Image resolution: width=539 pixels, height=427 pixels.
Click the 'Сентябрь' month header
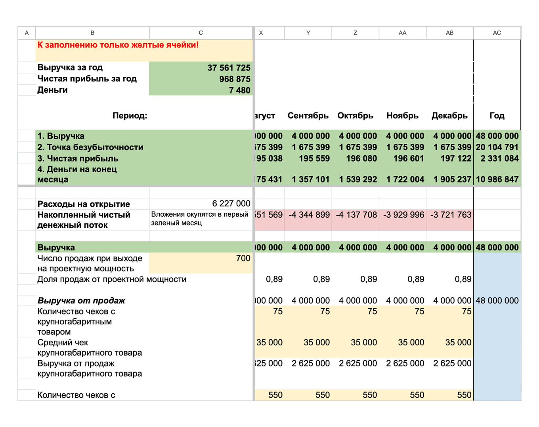point(308,116)
